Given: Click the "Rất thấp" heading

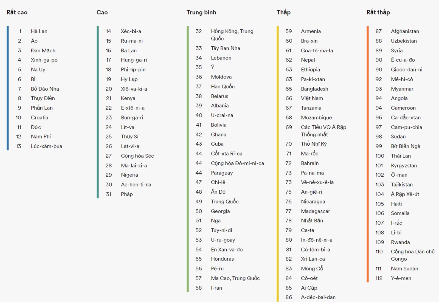Looking at the screenshot, I should [x=378, y=12].
